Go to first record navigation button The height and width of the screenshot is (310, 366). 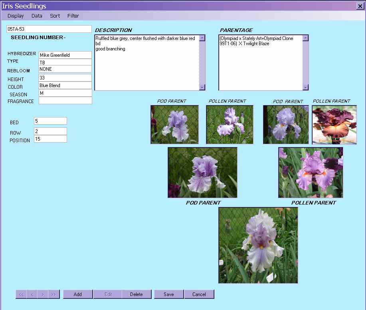point(21,294)
